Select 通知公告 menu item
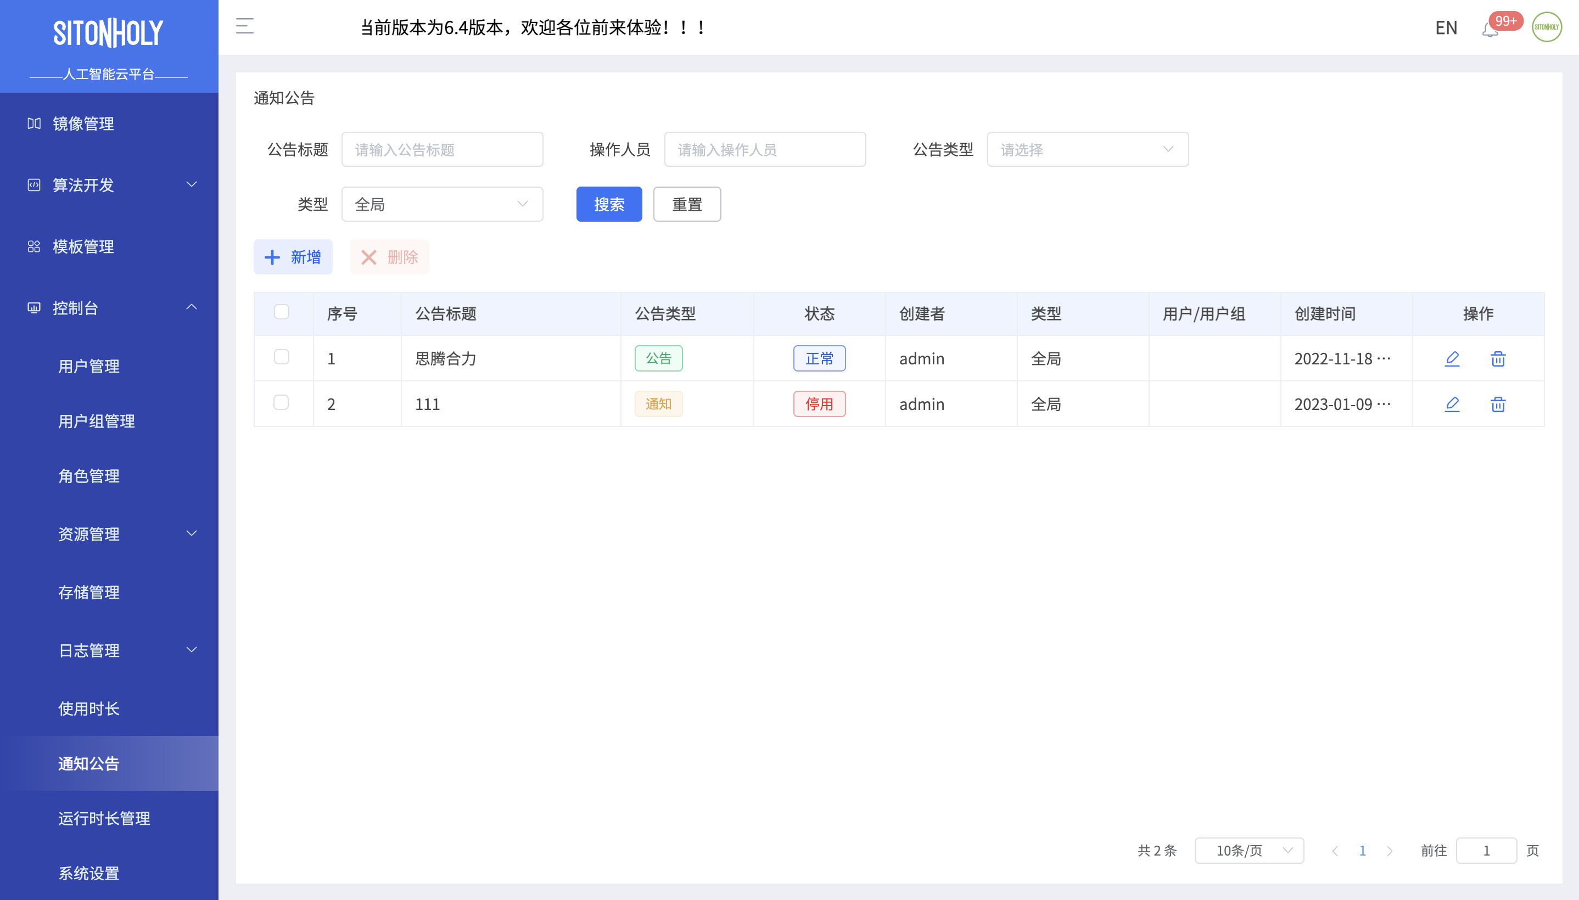1579x900 pixels. pos(109,763)
